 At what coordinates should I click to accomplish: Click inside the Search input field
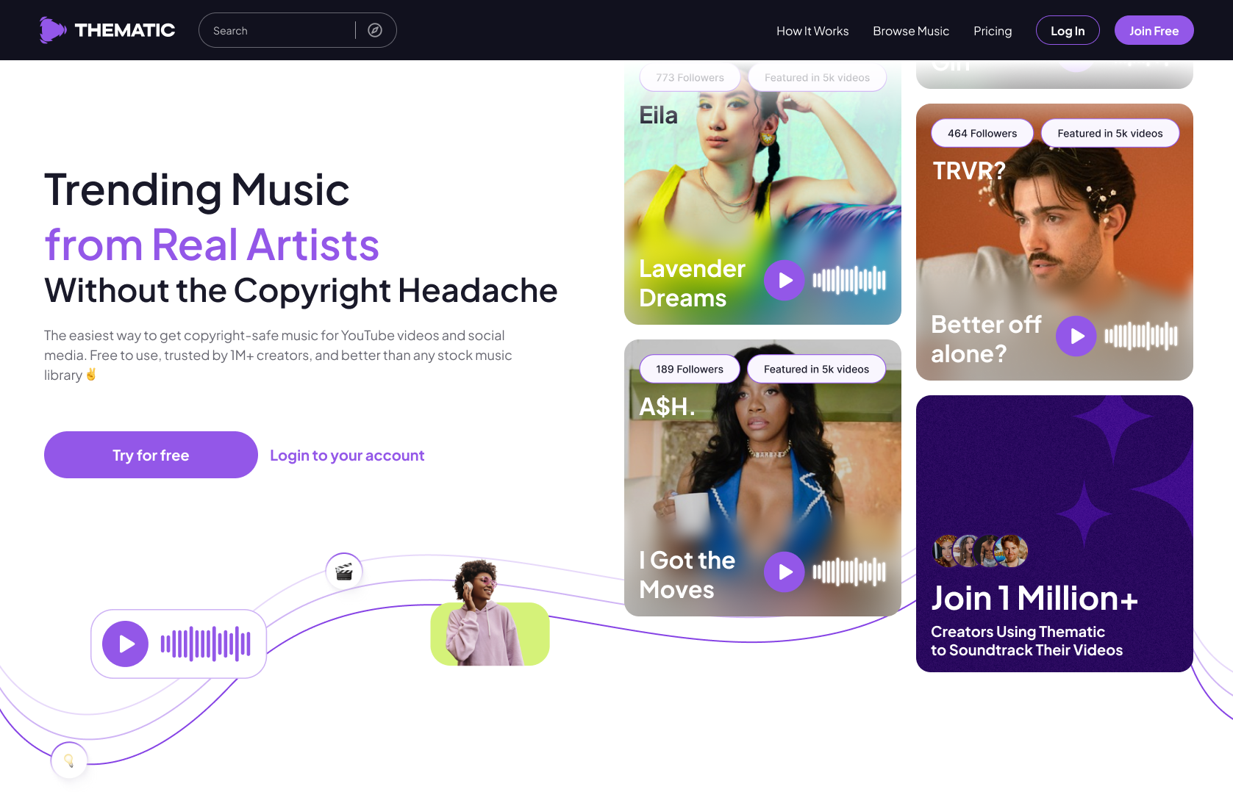279,30
